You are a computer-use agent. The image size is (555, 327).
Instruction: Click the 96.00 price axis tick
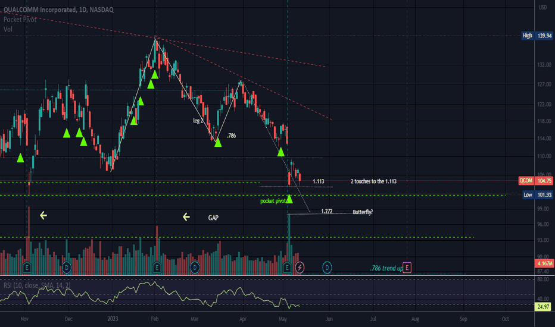(x=543, y=225)
